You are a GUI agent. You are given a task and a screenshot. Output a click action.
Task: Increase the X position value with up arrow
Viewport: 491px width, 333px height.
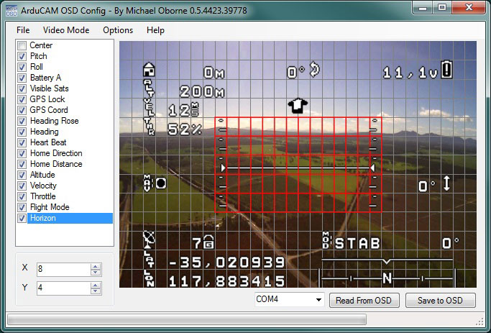96,265
